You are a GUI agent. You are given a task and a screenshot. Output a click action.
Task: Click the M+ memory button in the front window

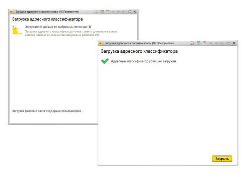click(216, 43)
